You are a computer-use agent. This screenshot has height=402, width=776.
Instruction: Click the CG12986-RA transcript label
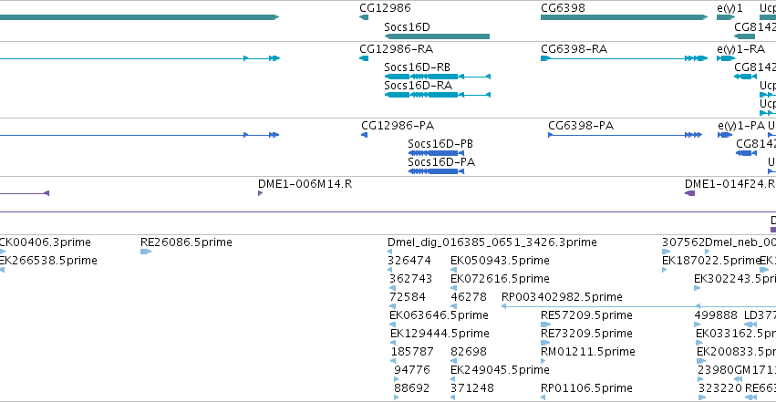(396, 49)
